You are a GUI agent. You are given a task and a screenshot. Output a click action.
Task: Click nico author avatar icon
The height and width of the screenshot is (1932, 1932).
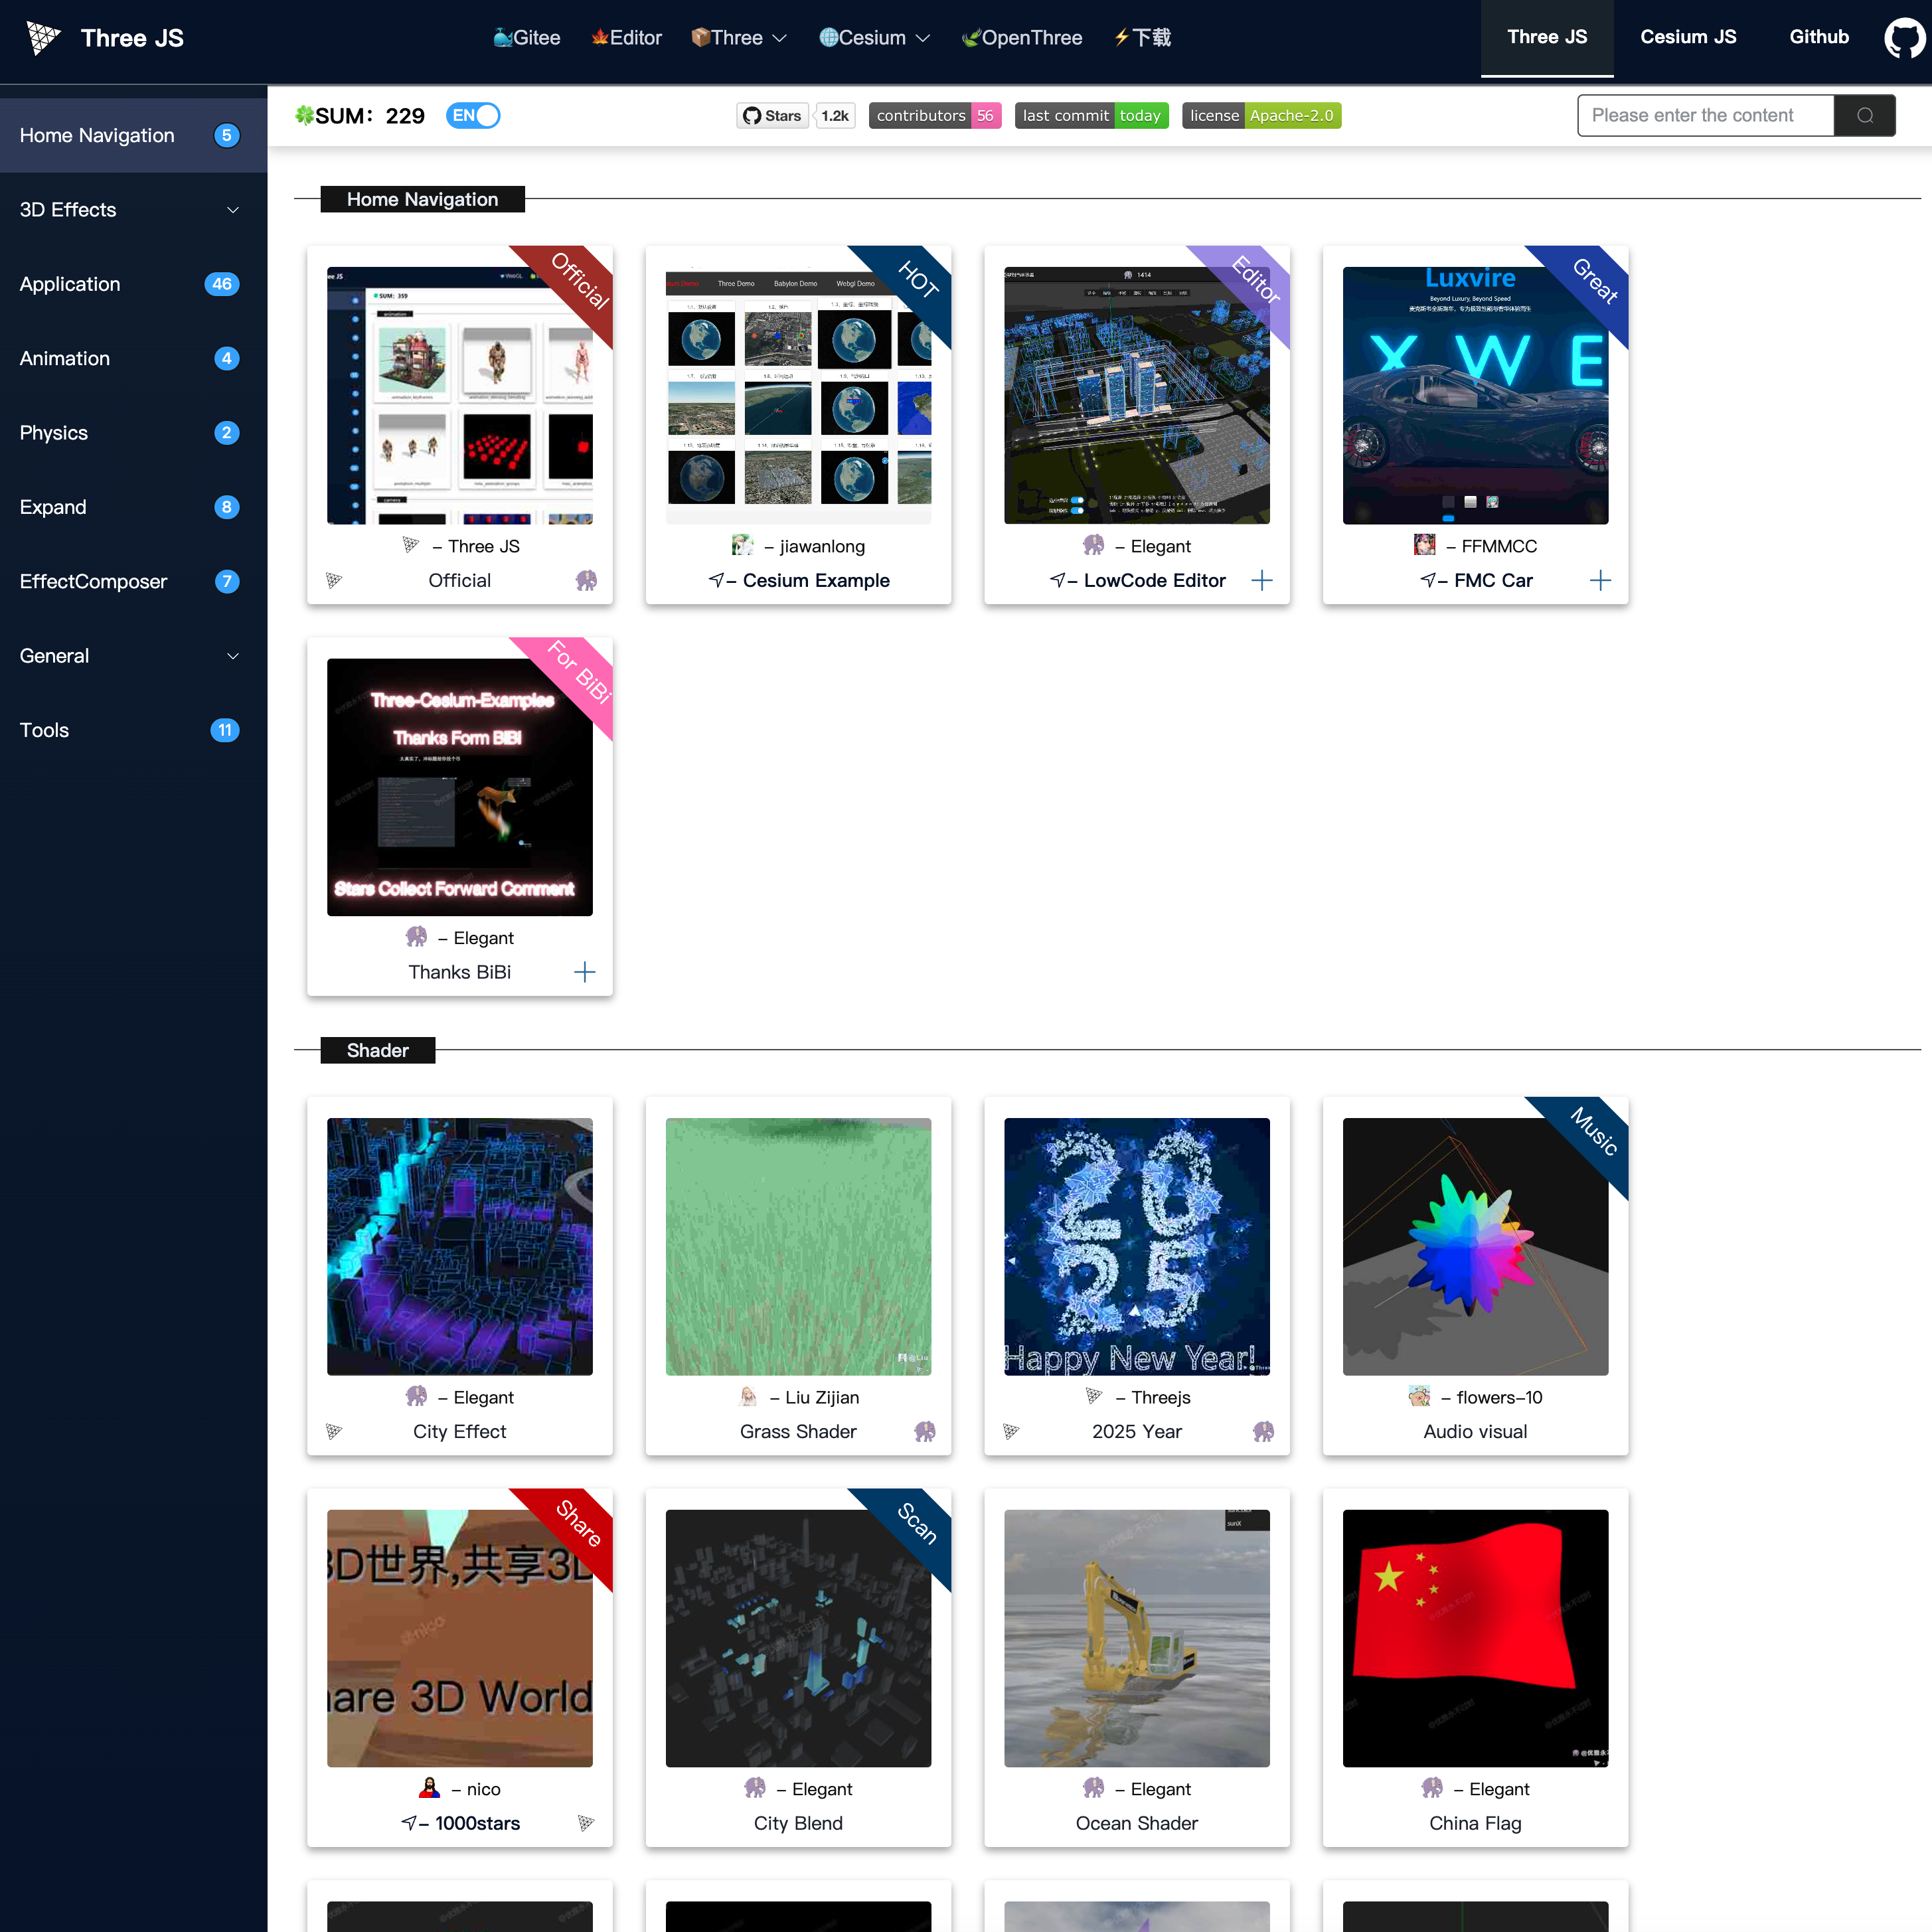(429, 1788)
